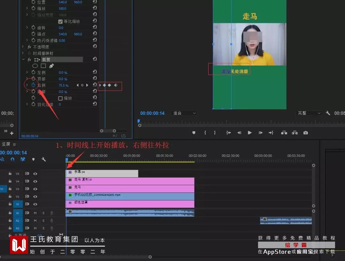The image size is (345, 261).
Task: Go to previous keyframe of 右侧
Action: tap(77, 85)
